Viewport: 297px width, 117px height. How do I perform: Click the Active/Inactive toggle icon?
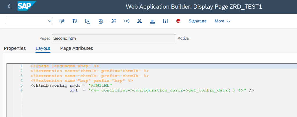[x=75, y=21]
